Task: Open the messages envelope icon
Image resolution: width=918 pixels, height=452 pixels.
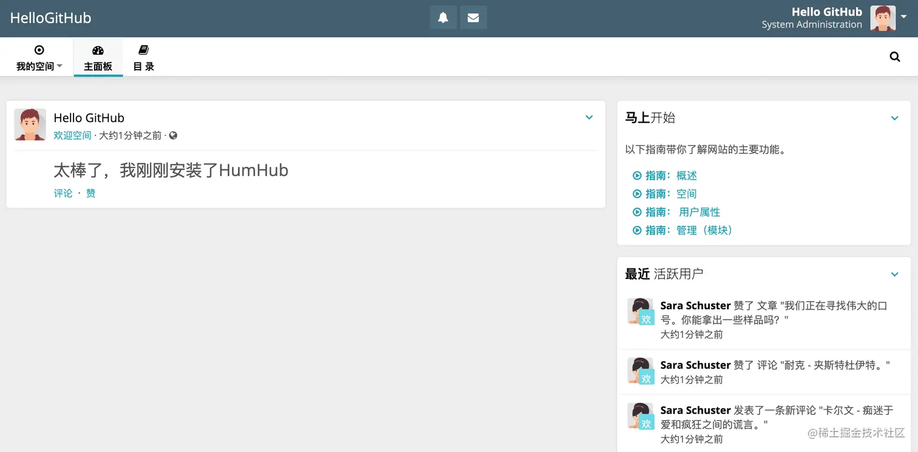Action: [473, 18]
